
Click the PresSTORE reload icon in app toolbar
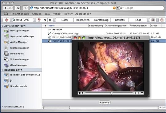click(x=45, y=20)
